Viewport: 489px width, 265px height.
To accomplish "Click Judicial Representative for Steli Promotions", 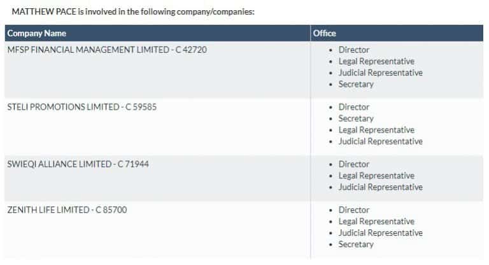I will 380,141.
